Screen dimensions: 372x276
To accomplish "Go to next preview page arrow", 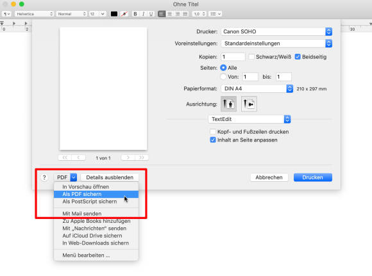I will pyautogui.click(x=128, y=158).
